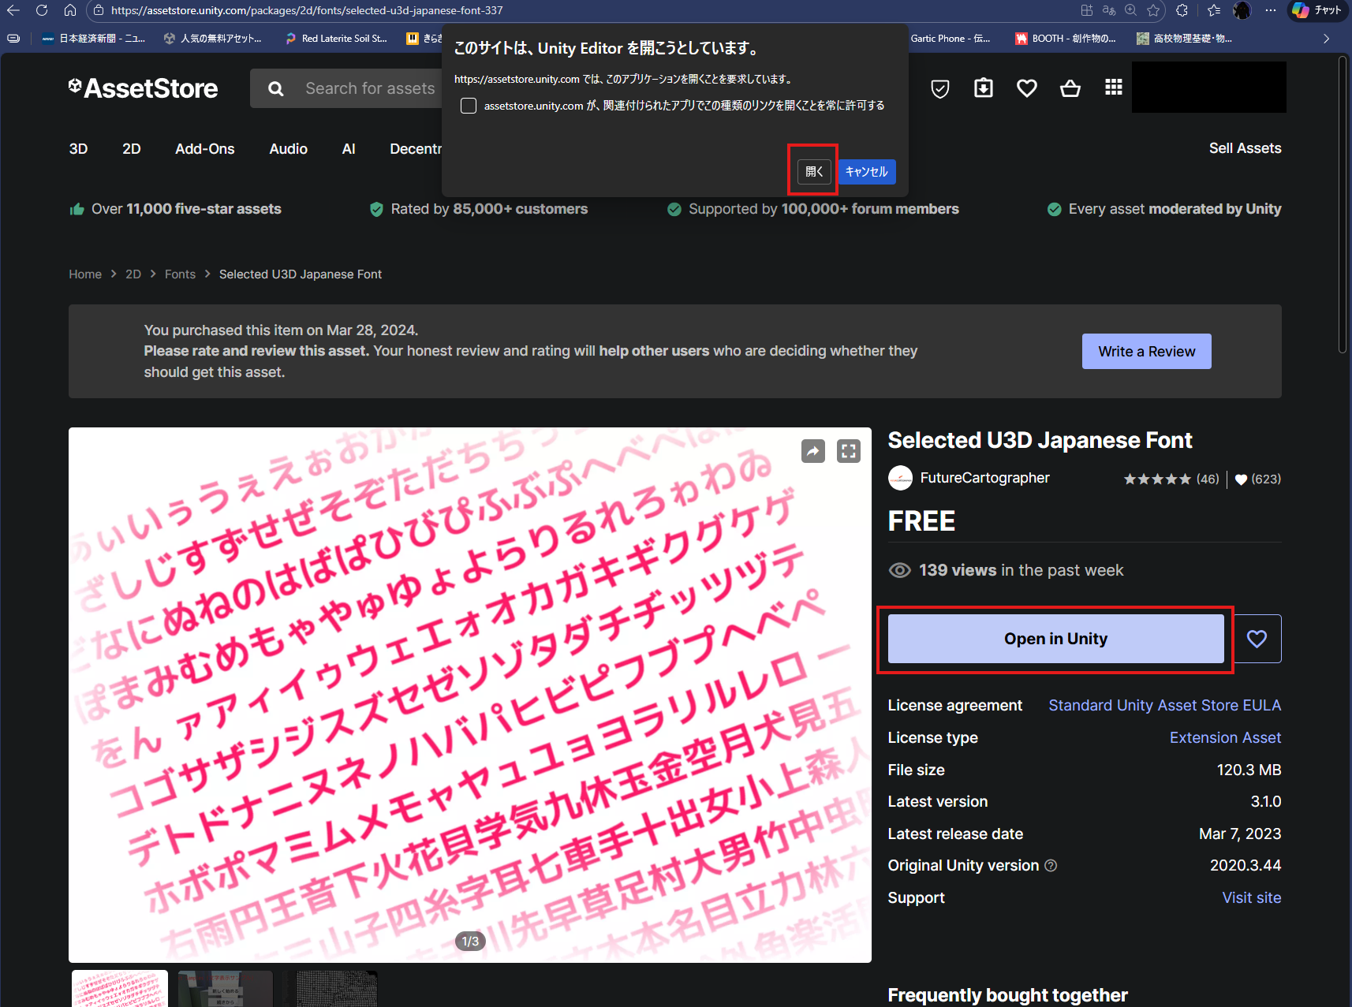Open the Add-Ons category menu
This screenshot has width=1352, height=1007.
pyautogui.click(x=204, y=149)
